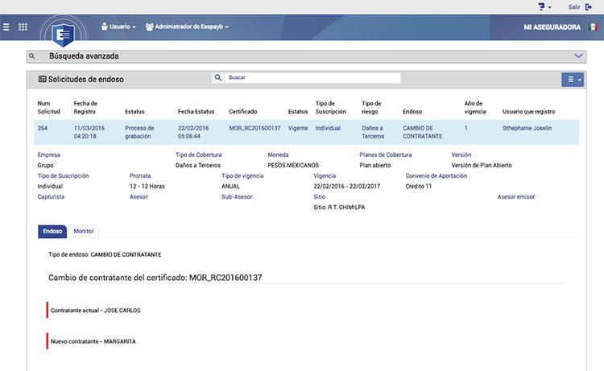Click registration date 11/03/2016 cell
This screenshot has height=371, width=604.
89,132
